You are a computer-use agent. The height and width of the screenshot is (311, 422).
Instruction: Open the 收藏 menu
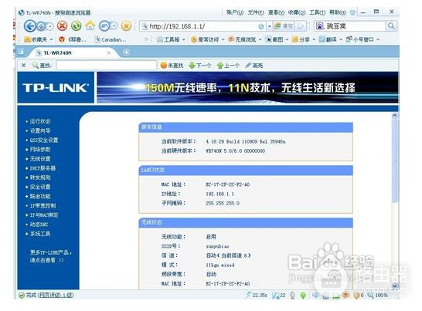(x=297, y=12)
